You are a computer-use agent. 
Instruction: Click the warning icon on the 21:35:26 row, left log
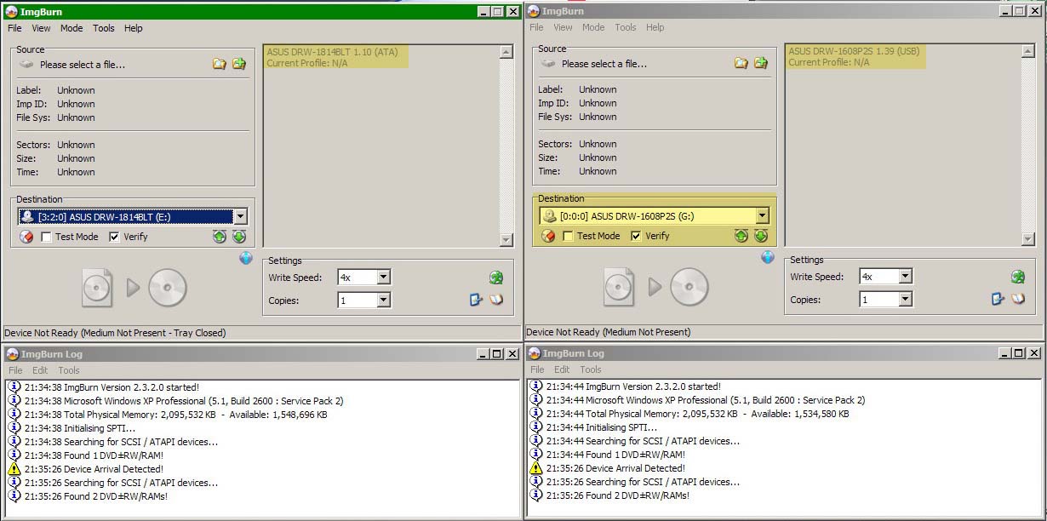point(14,469)
